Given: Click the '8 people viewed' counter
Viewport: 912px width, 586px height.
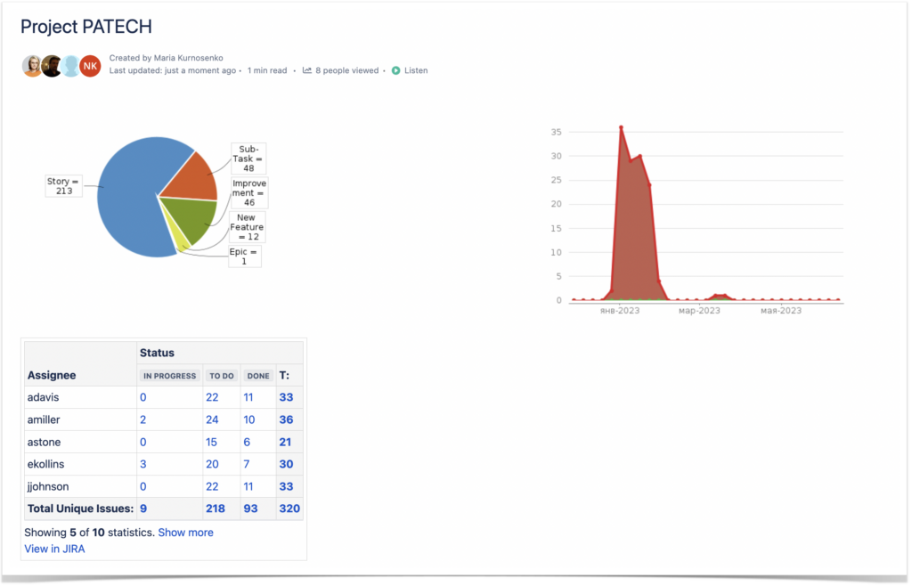Looking at the screenshot, I should pos(346,70).
